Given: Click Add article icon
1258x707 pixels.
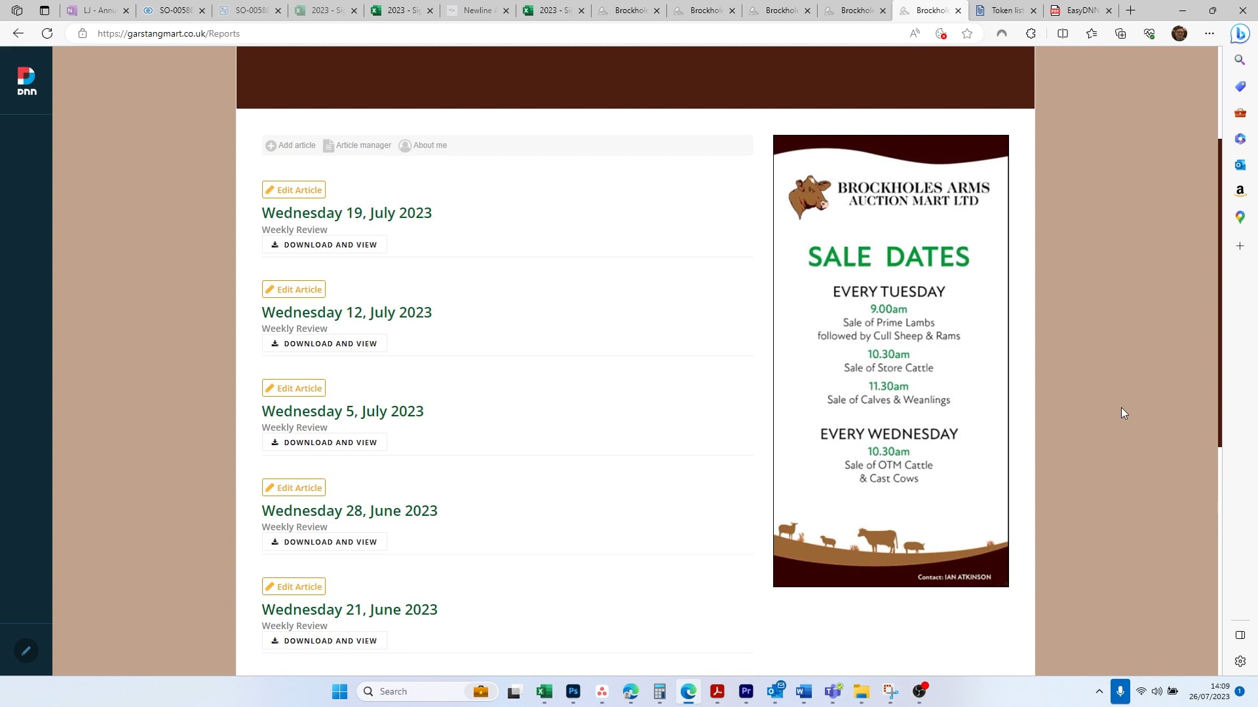Looking at the screenshot, I should [271, 145].
